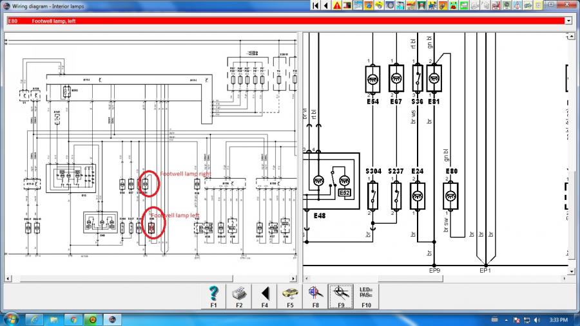Open the Windows Start menu

coord(10,320)
